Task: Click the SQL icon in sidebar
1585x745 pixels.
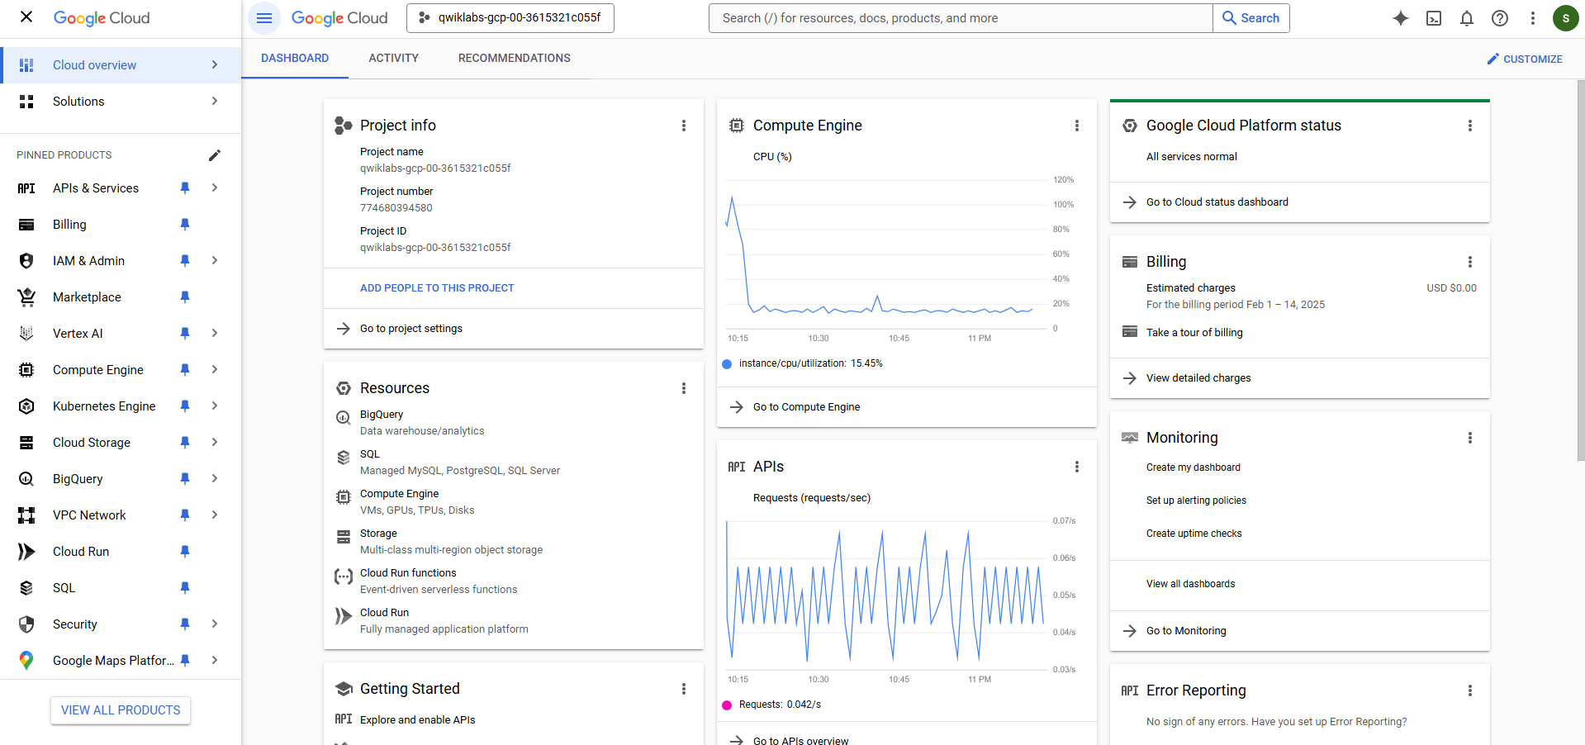Action: point(26,588)
